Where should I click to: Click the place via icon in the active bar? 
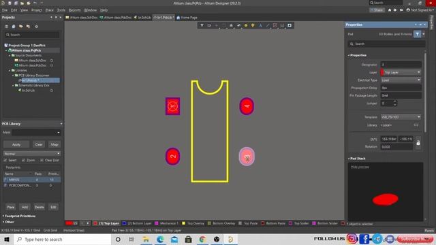[x=253, y=25]
